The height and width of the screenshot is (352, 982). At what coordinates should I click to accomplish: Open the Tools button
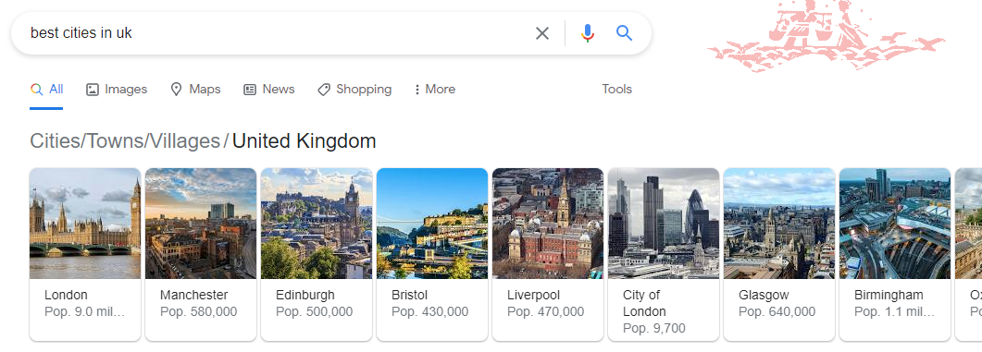tap(617, 90)
